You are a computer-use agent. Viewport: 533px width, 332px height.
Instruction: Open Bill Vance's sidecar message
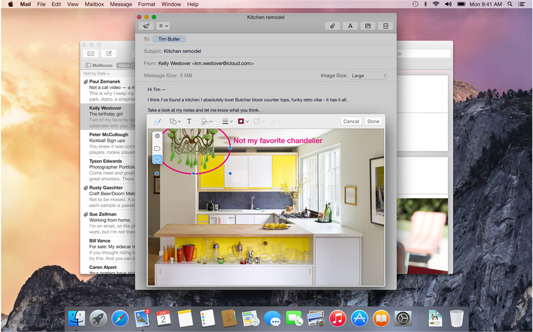click(108, 249)
